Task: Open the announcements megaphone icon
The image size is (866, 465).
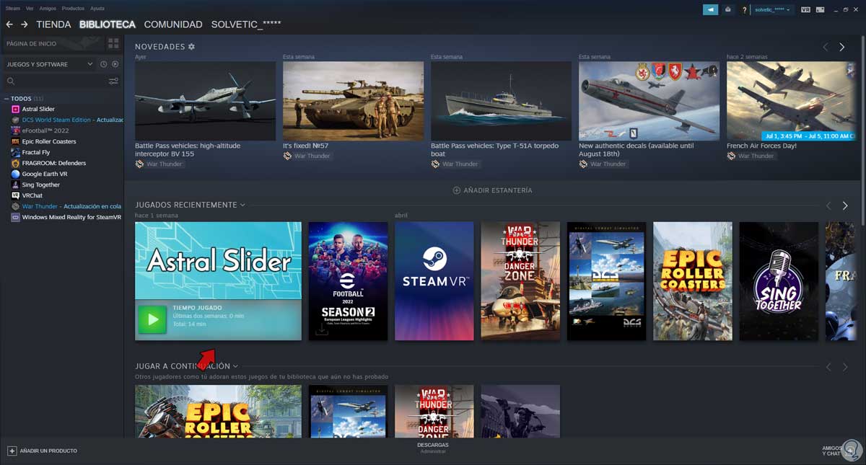Action: 710,9
